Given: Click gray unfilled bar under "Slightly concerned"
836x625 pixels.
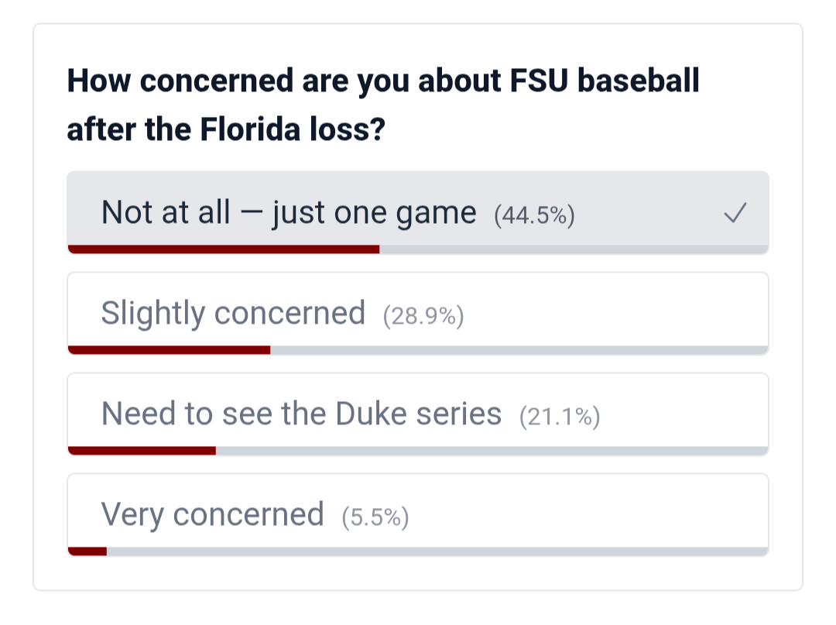Looking at the screenshot, I should [519, 350].
